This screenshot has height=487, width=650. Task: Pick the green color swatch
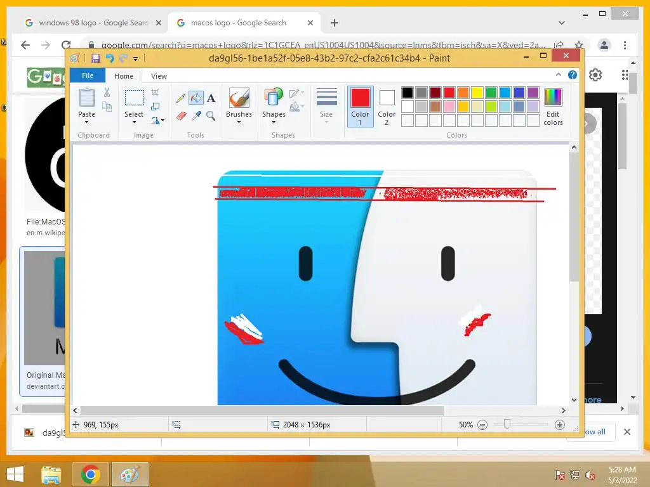point(491,93)
